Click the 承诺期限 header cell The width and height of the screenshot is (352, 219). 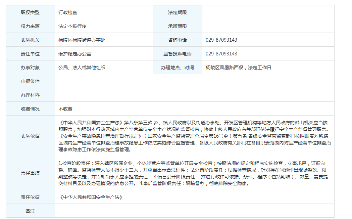[x=178, y=26]
